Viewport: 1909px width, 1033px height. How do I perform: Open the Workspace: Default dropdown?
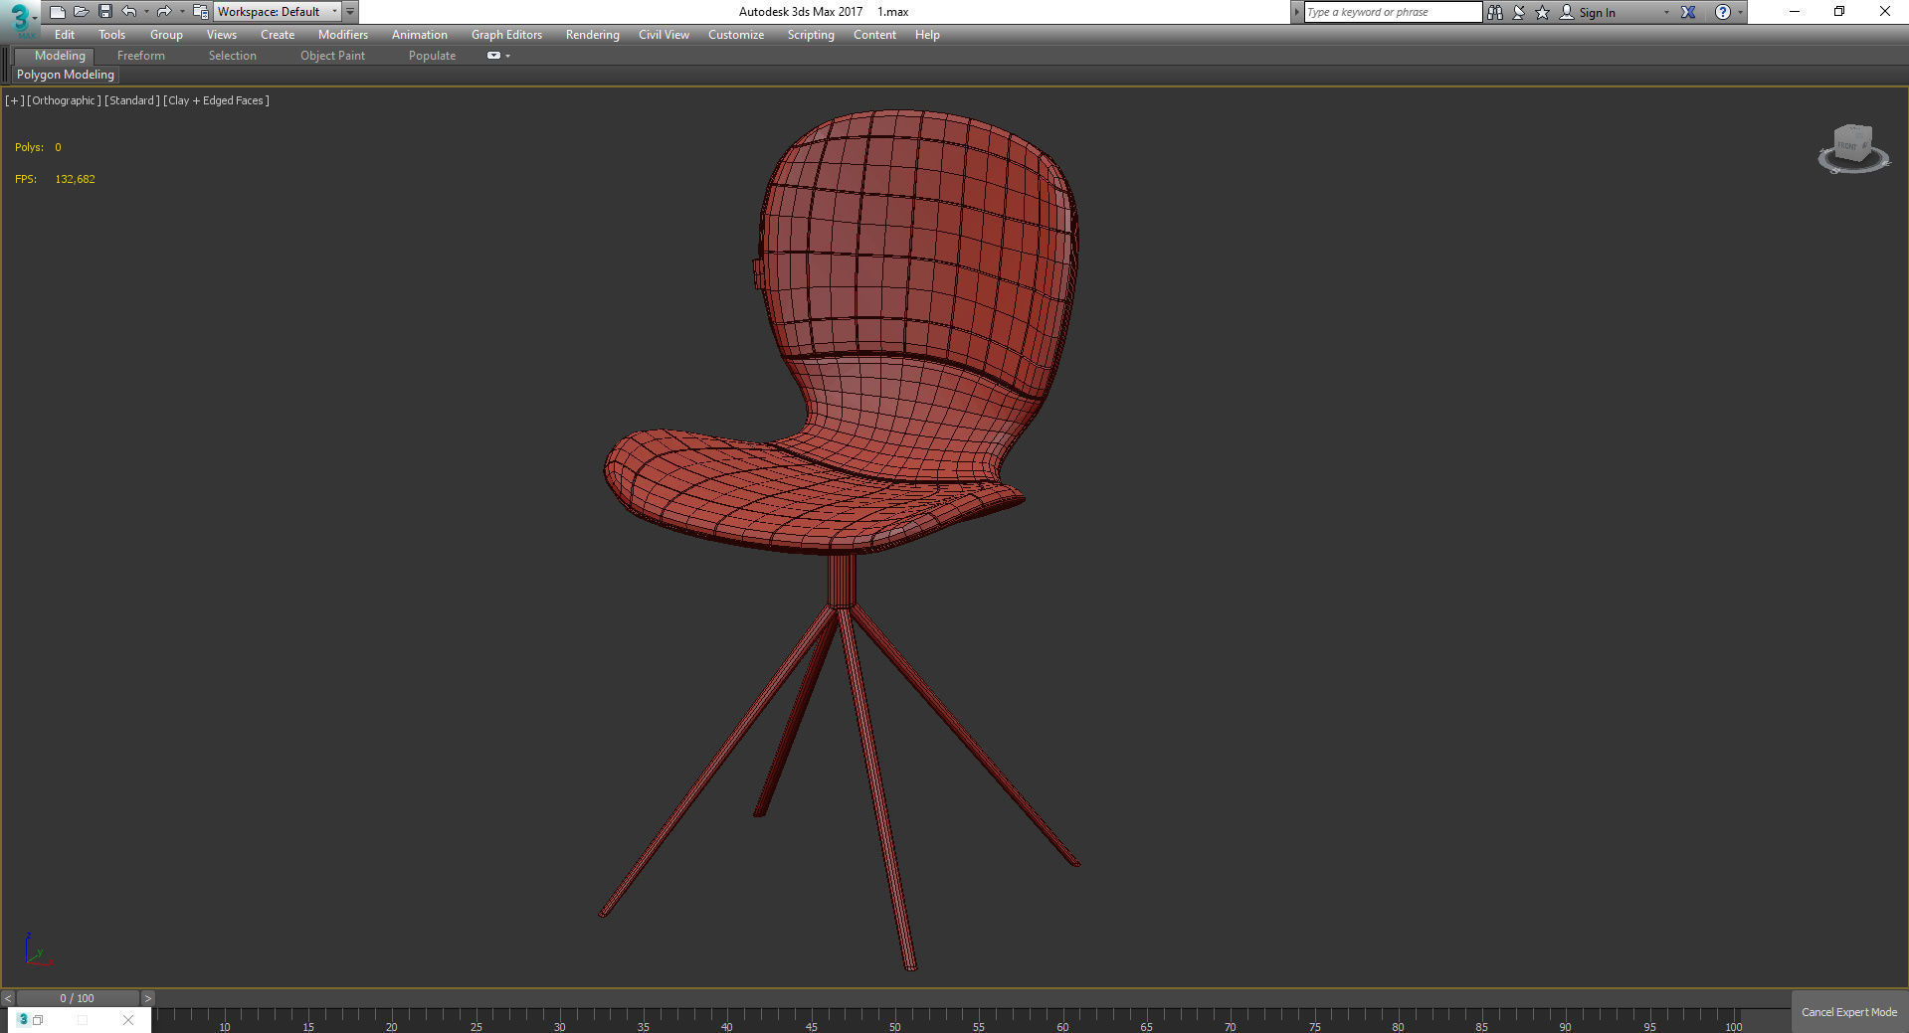[x=278, y=12]
